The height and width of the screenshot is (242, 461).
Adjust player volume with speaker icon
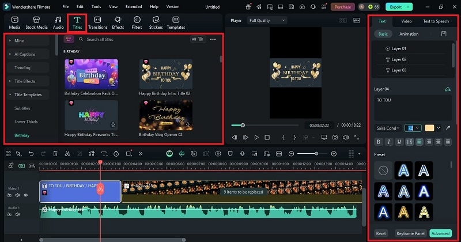coord(346,137)
